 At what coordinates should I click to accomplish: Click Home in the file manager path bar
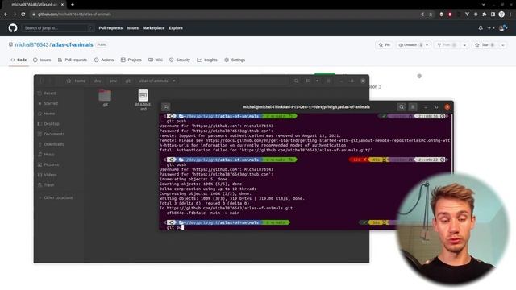pos(77,81)
